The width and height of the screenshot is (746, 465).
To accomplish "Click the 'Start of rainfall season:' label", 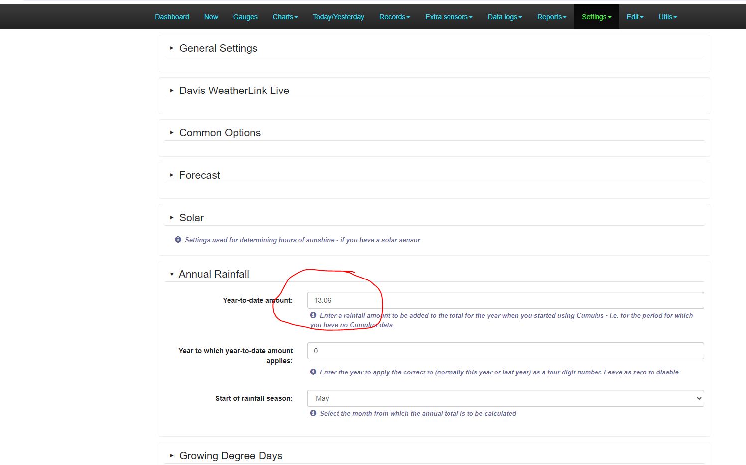I will tap(254, 398).
